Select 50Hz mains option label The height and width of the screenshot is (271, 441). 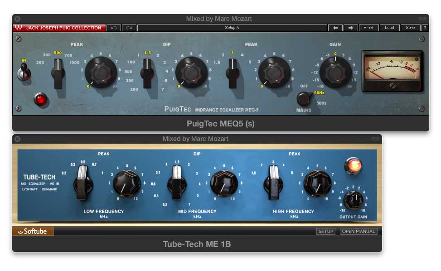point(321,103)
